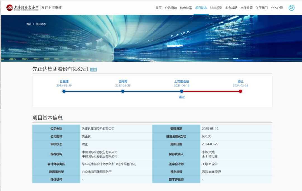The width and height of the screenshot is (302, 191).
Task: Open the 自律监管 menu item
Action: (246, 8)
